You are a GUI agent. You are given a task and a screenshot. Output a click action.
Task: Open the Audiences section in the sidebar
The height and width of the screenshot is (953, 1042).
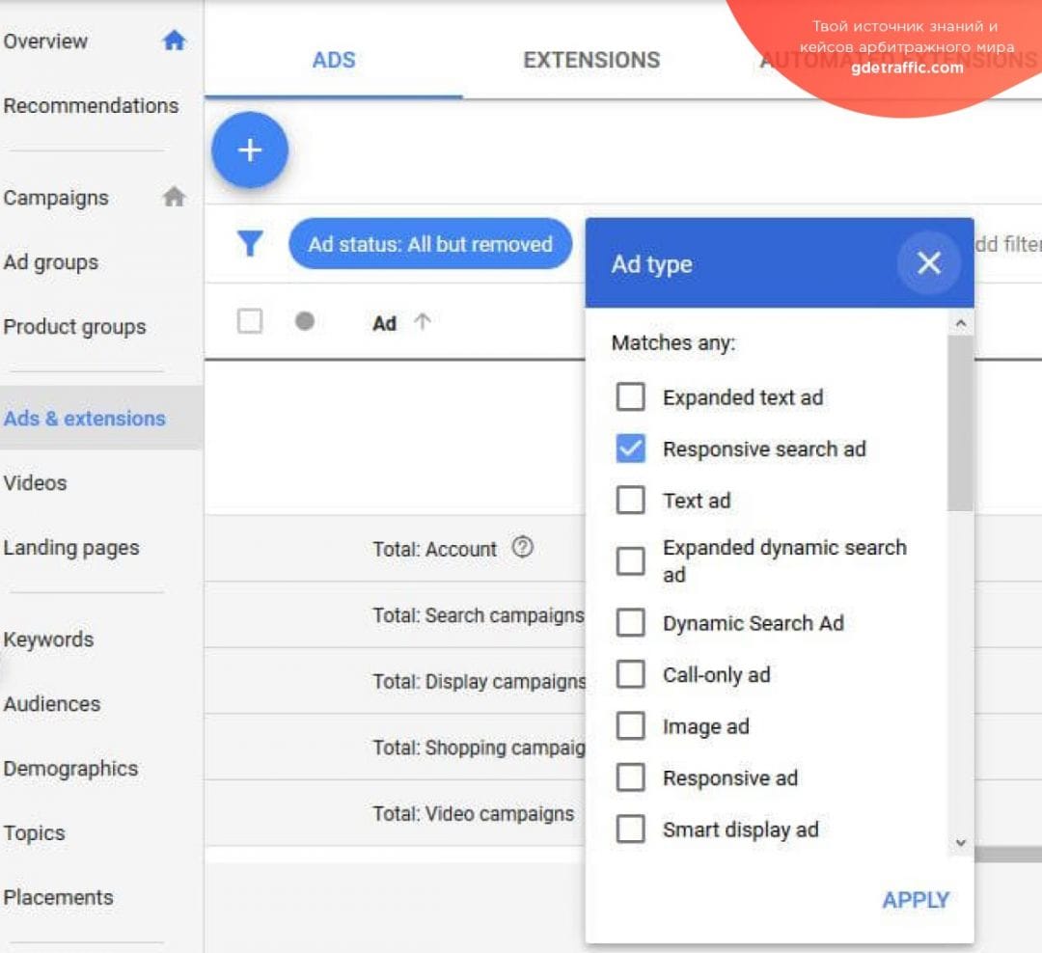pos(52,704)
